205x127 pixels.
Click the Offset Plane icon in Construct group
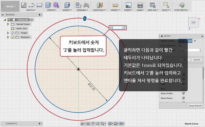(x=100, y=5)
